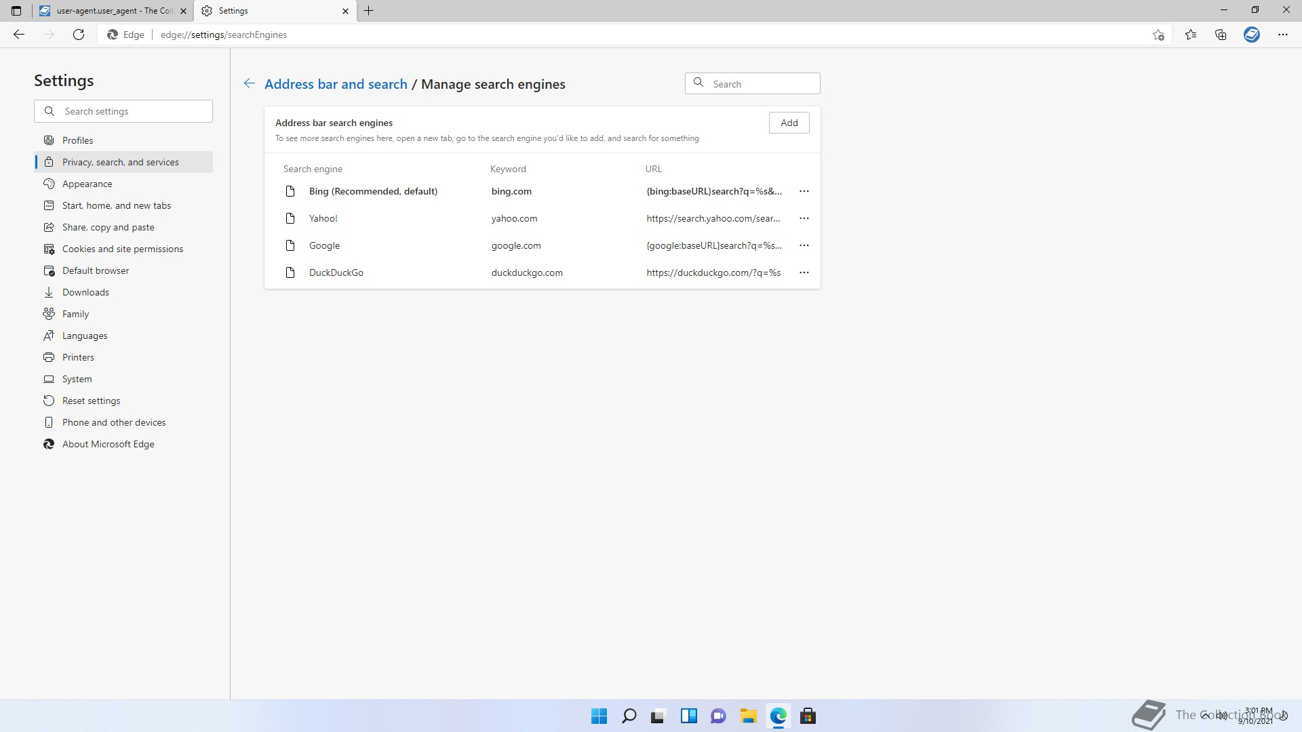
Task: Open Share, copy and paste section
Action: click(x=123, y=227)
